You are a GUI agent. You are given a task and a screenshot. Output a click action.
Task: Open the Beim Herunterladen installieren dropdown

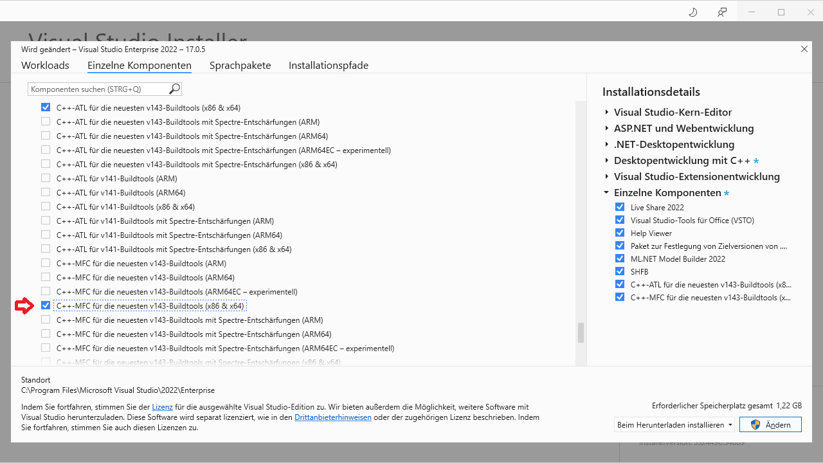coord(674,424)
